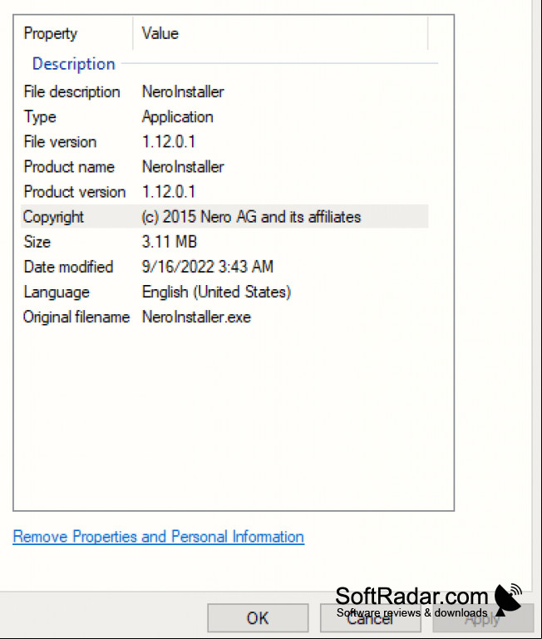The width and height of the screenshot is (542, 639).
Task: Select the Product version property label
Action: pos(75,192)
